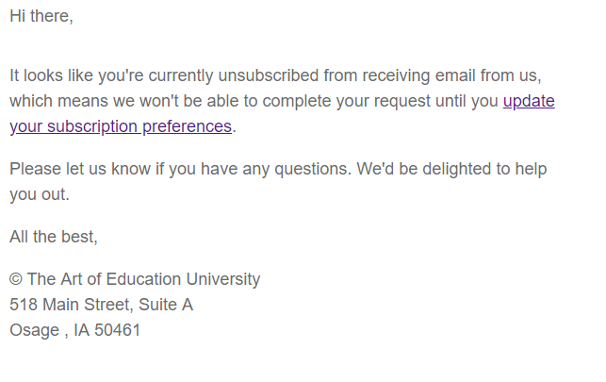606x382 pixels.
Task: Click 'The Art of Education University' text
Action: pyautogui.click(x=144, y=279)
